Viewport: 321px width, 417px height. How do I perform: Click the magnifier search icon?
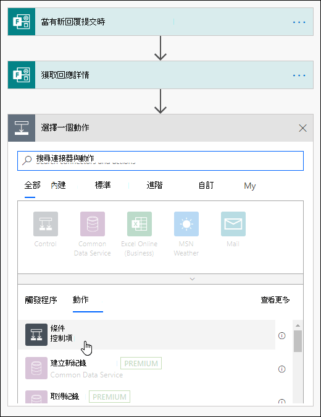[x=27, y=160]
